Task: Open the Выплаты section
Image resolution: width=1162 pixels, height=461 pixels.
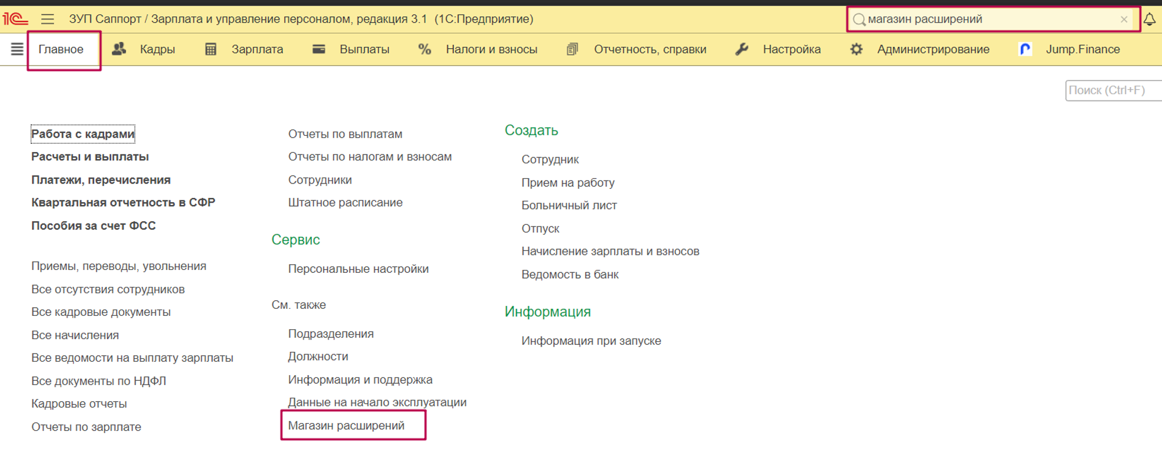Action: pyautogui.click(x=351, y=49)
